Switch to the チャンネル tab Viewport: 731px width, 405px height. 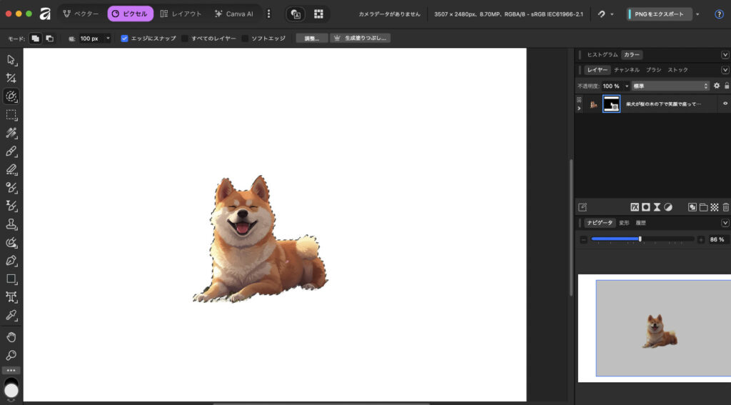pos(626,70)
